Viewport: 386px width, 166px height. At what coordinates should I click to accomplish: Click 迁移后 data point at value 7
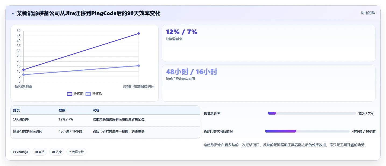24,75
